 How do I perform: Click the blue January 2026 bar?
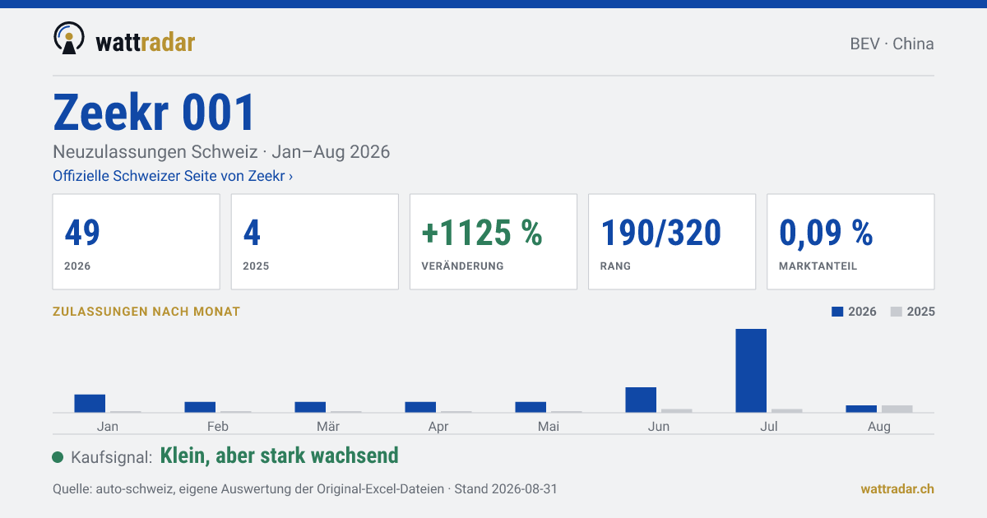(x=90, y=404)
